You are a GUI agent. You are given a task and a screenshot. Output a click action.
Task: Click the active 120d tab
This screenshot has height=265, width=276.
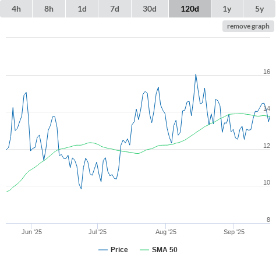[190, 9]
